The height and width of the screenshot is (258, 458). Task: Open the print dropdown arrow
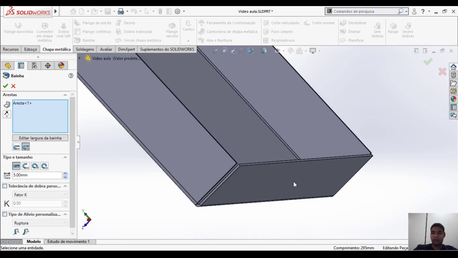point(127,11)
